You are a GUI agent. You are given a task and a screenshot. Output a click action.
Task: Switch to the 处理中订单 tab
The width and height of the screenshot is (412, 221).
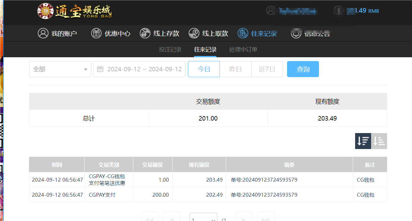click(243, 50)
